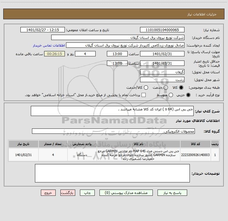Image resolution: width=228 pixels, height=221 pixels.
Task: Choose the متوسط purchase type radio
Action: (x=171, y=95)
